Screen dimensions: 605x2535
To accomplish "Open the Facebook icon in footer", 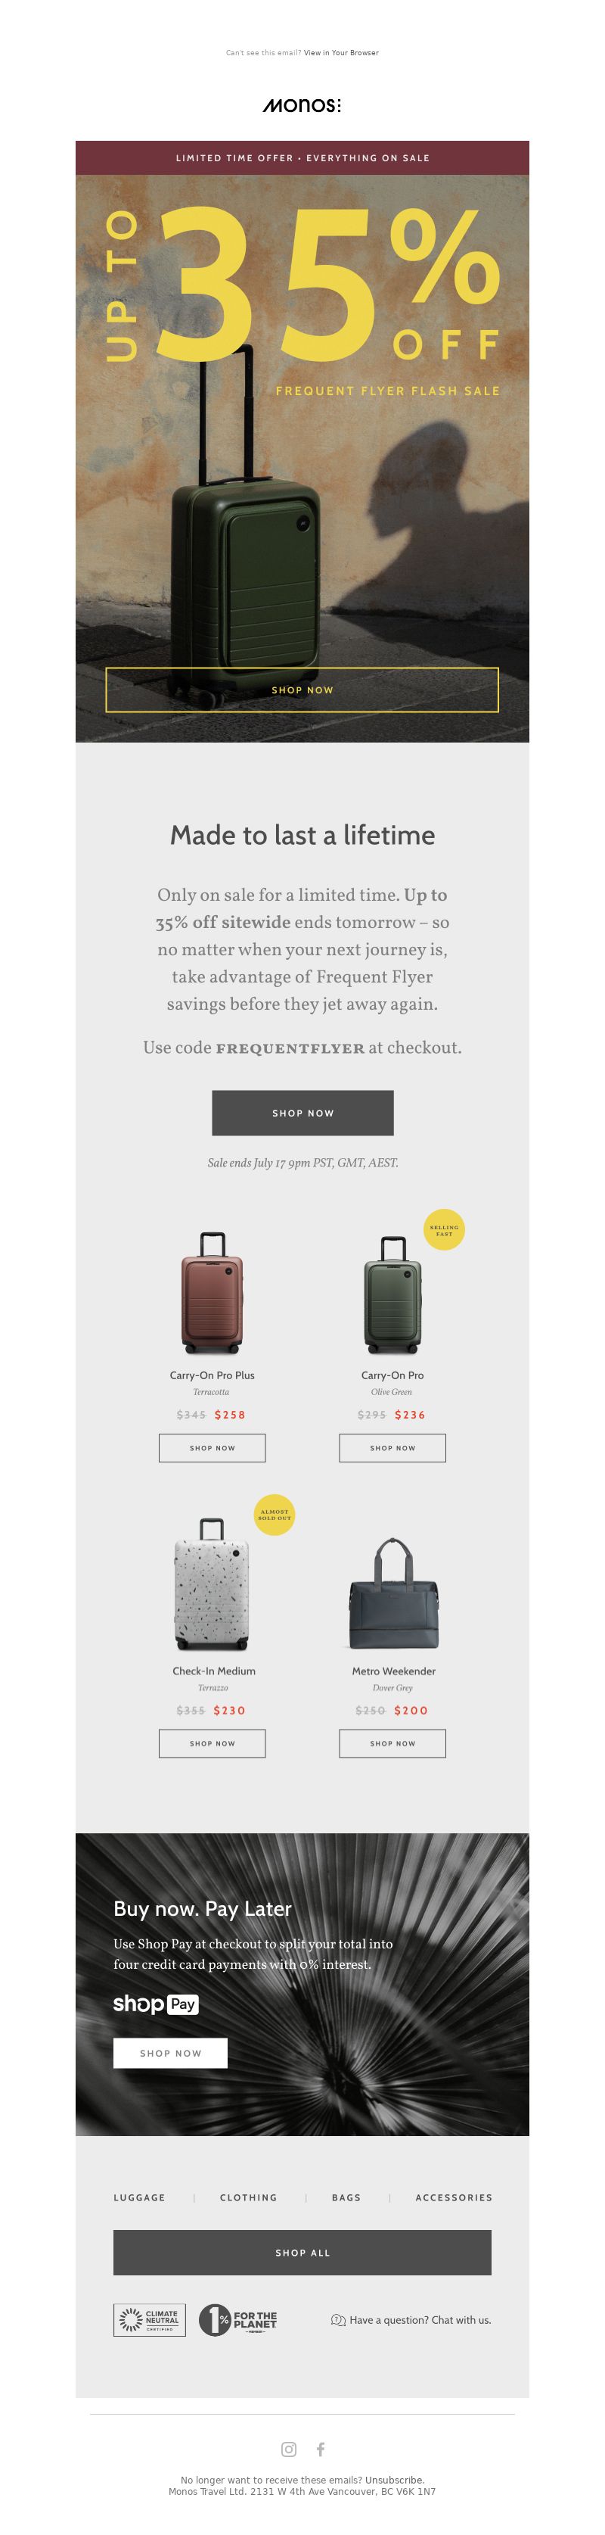I will point(321,2449).
